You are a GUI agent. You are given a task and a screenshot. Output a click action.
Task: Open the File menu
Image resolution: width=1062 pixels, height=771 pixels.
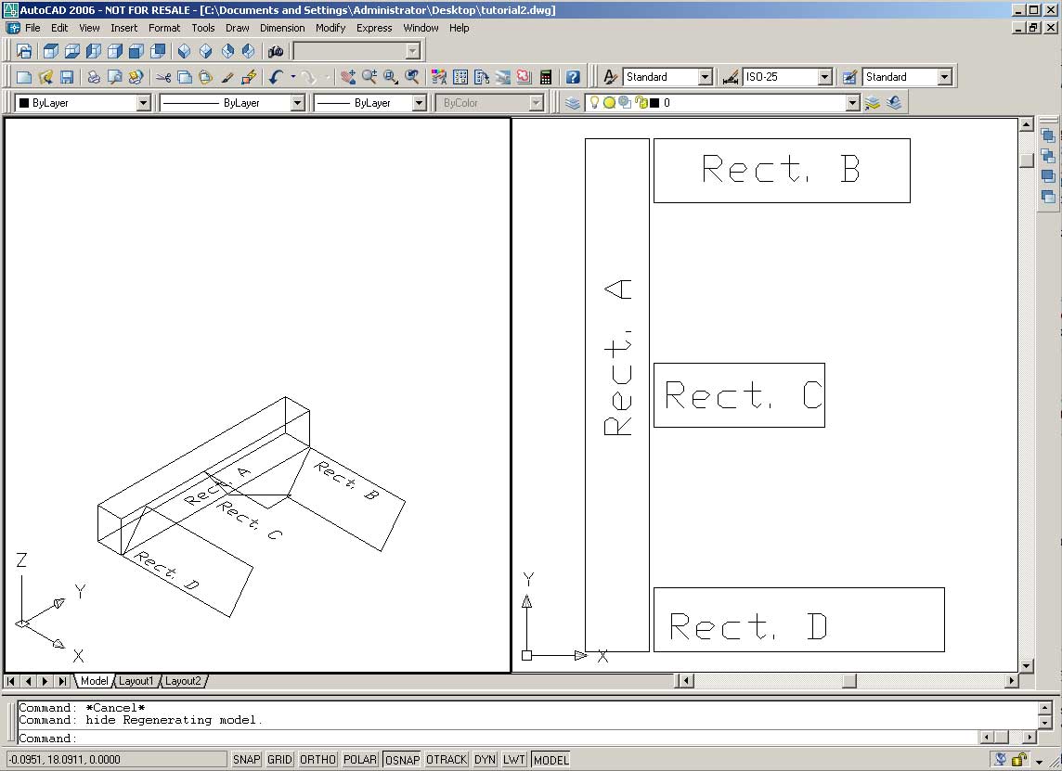point(32,28)
